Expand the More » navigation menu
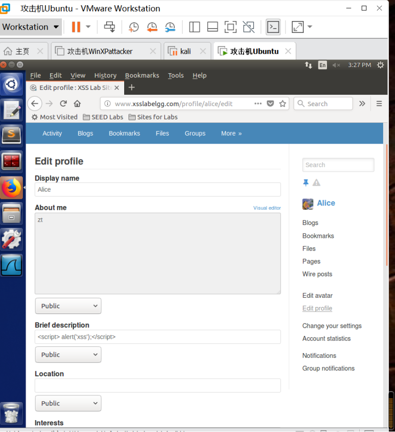This screenshot has height=432, width=395. (231, 133)
